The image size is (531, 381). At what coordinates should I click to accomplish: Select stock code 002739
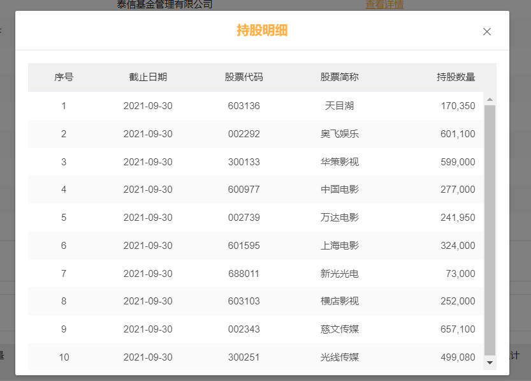tap(244, 218)
